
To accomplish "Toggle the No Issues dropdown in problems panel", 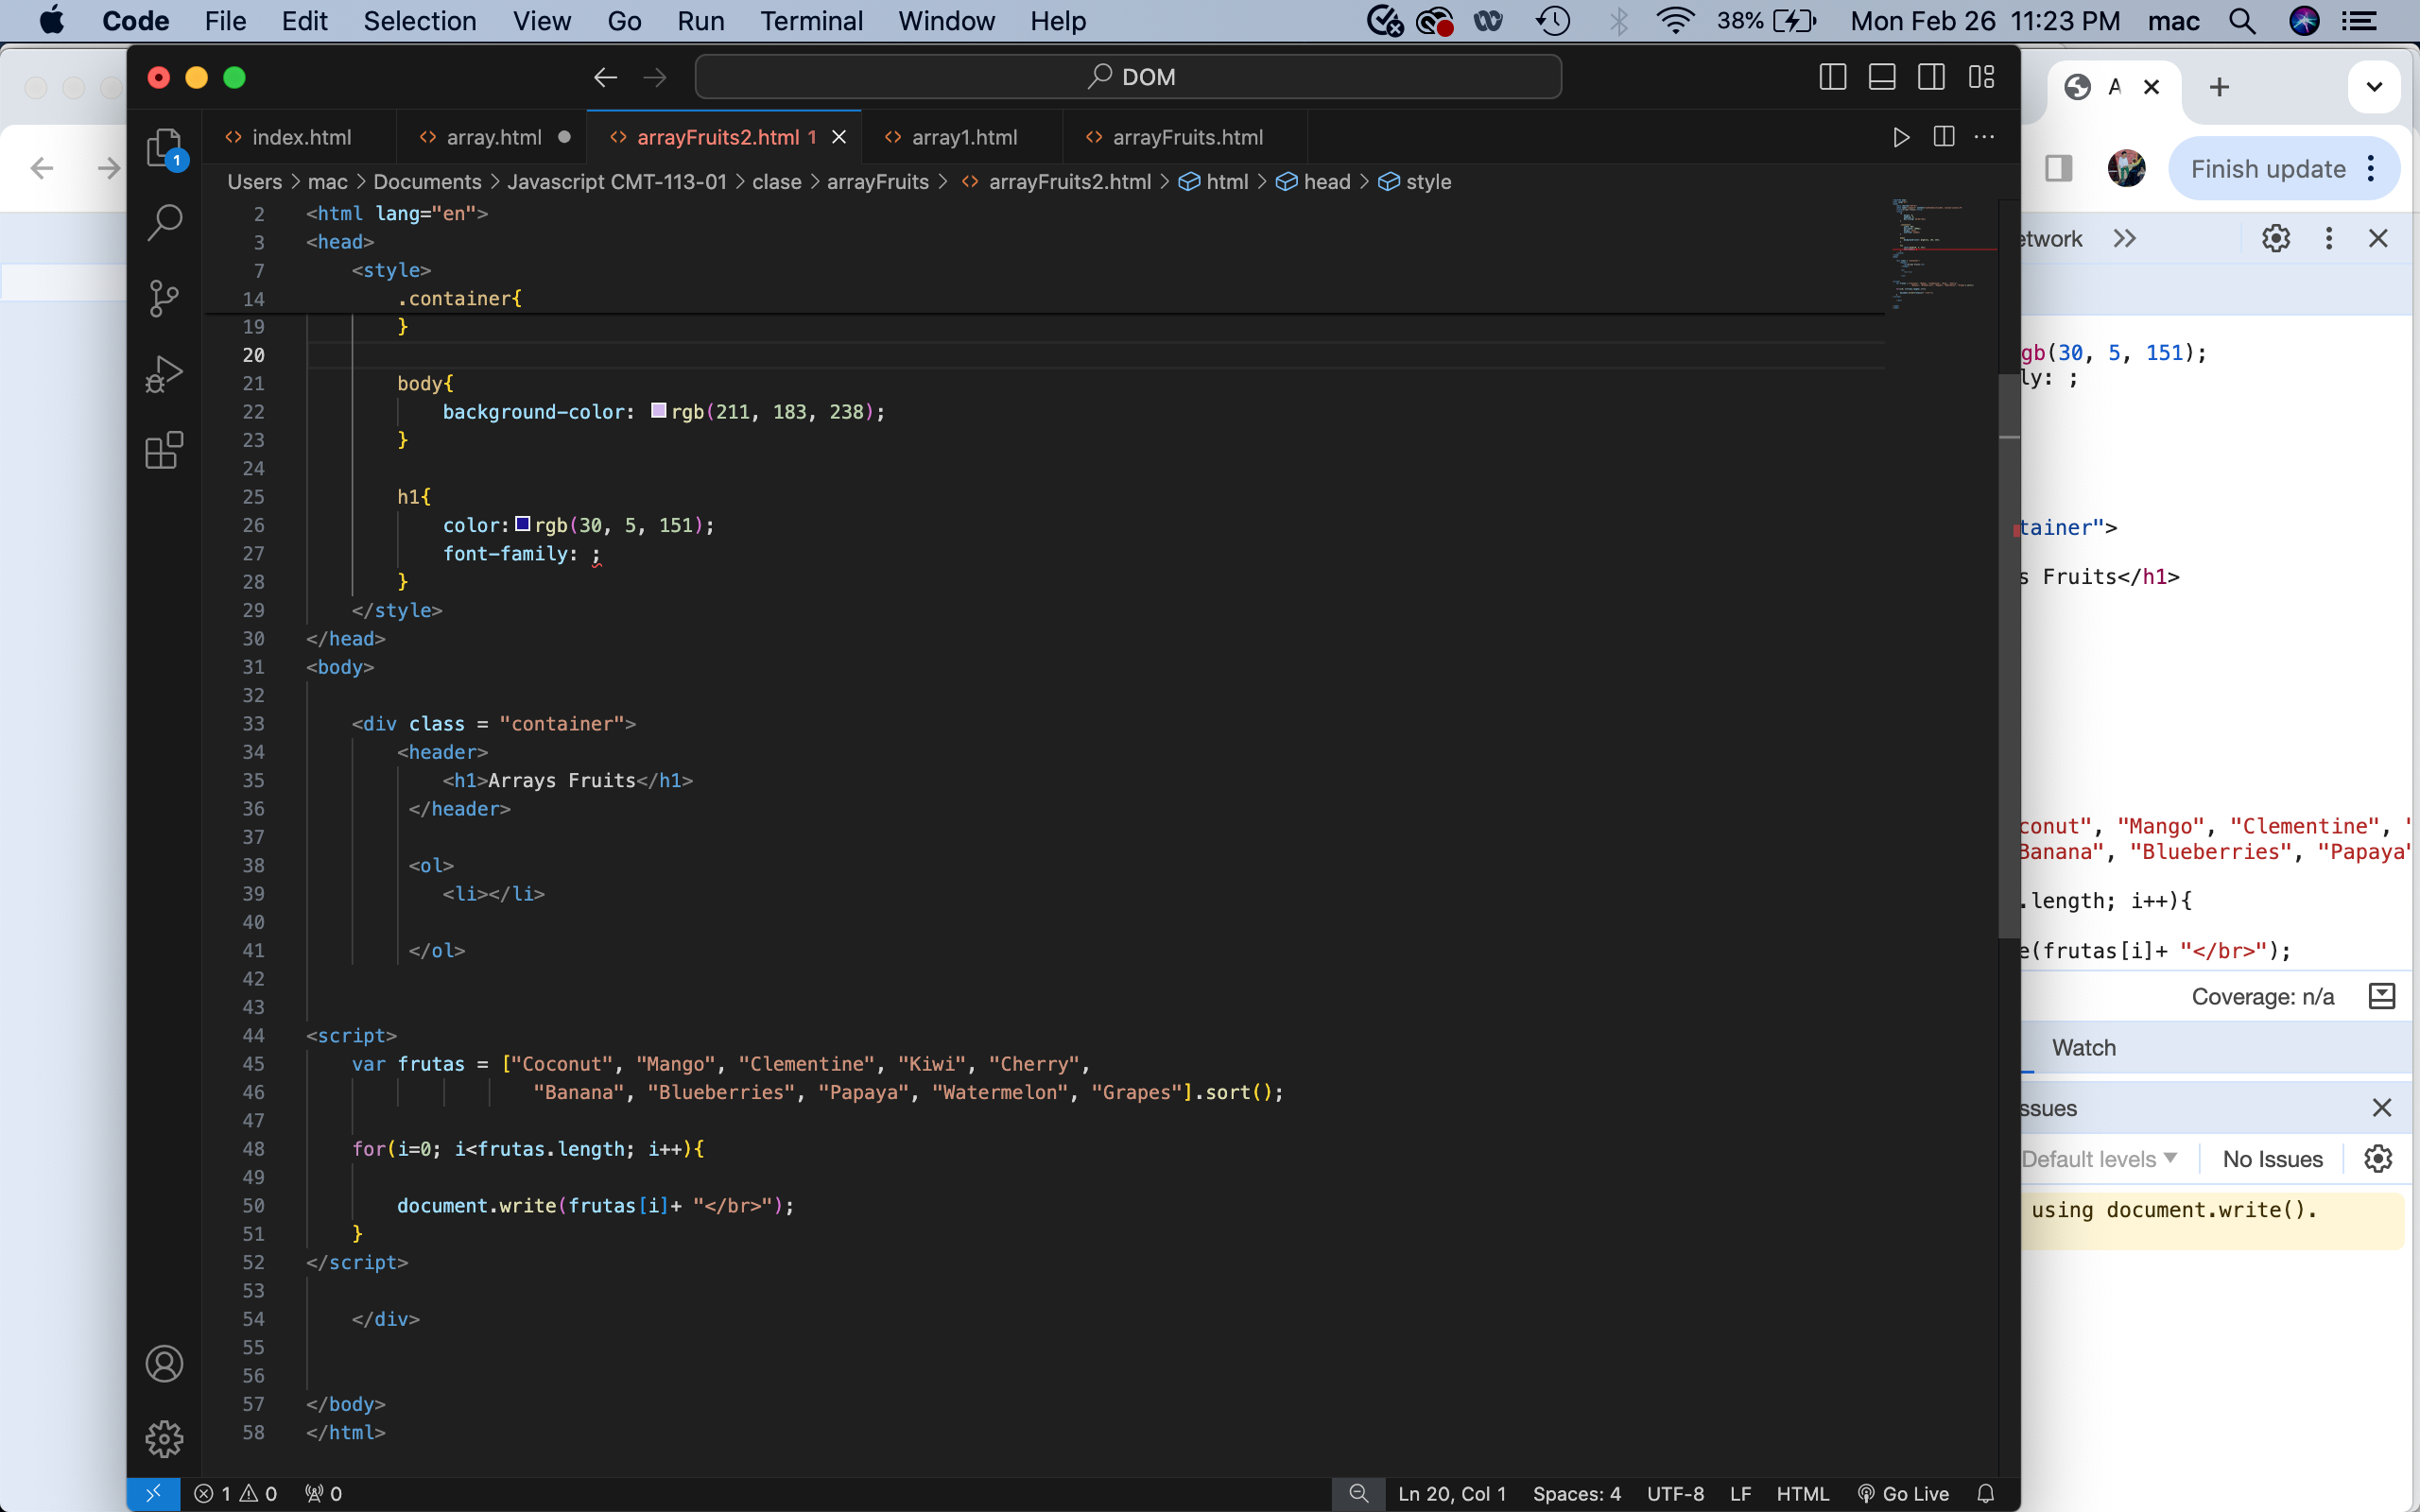I will point(2272,1159).
